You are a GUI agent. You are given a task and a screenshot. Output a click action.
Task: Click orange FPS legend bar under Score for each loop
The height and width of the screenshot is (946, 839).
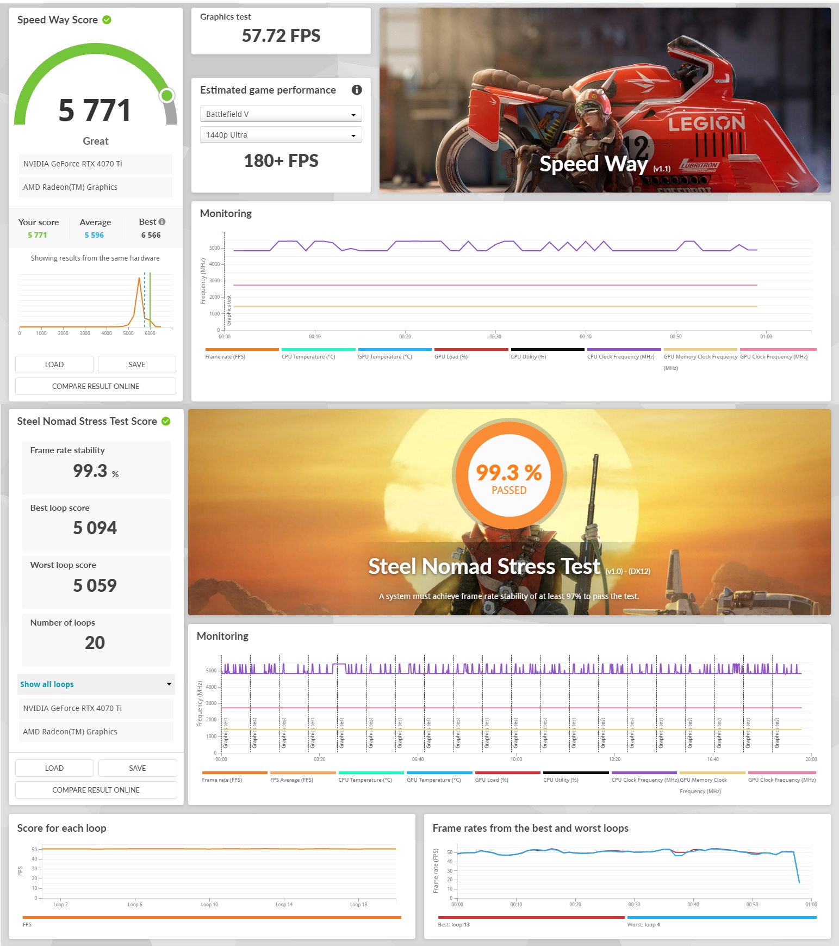click(x=212, y=917)
